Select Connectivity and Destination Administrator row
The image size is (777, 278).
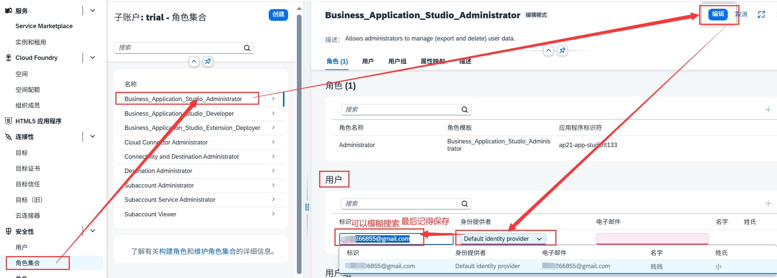(x=201, y=157)
